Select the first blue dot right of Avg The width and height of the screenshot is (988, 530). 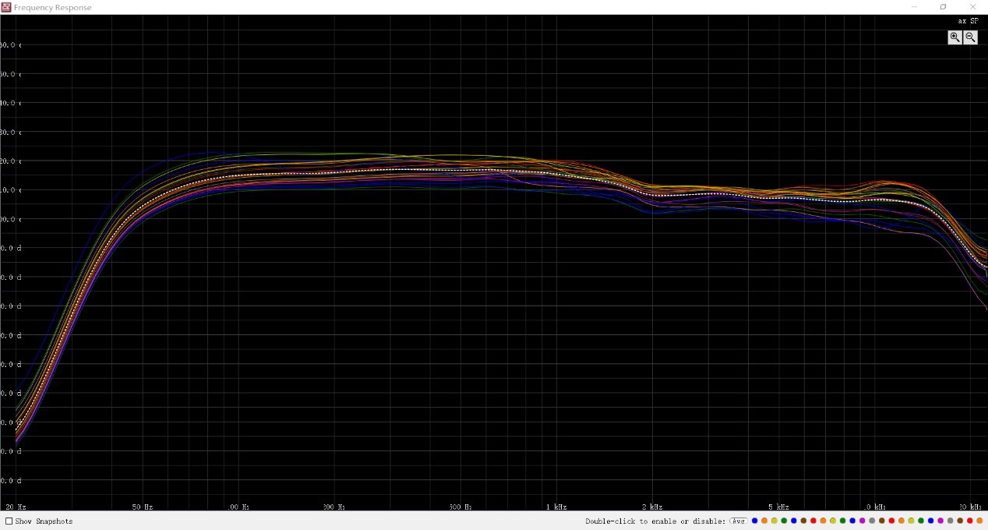[754, 521]
